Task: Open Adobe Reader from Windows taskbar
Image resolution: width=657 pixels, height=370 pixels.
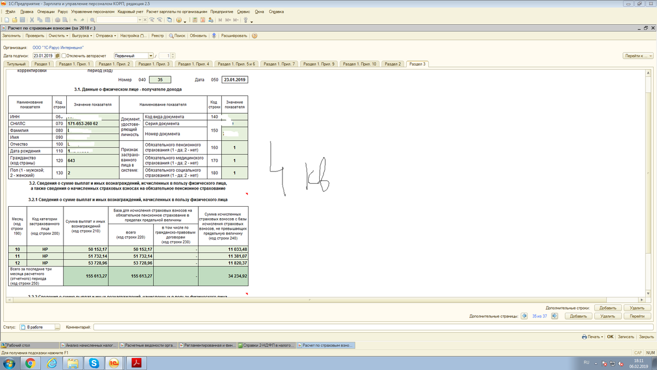Action: pyautogui.click(x=136, y=362)
